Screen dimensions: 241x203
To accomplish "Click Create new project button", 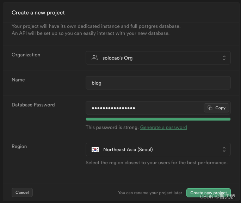I will (209, 193).
